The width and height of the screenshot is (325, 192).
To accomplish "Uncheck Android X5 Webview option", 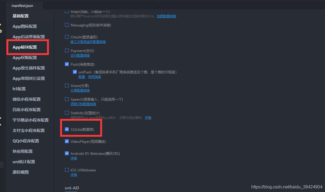I will tap(67, 153).
